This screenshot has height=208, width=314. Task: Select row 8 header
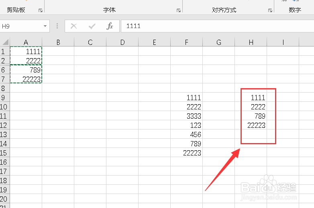5,88
